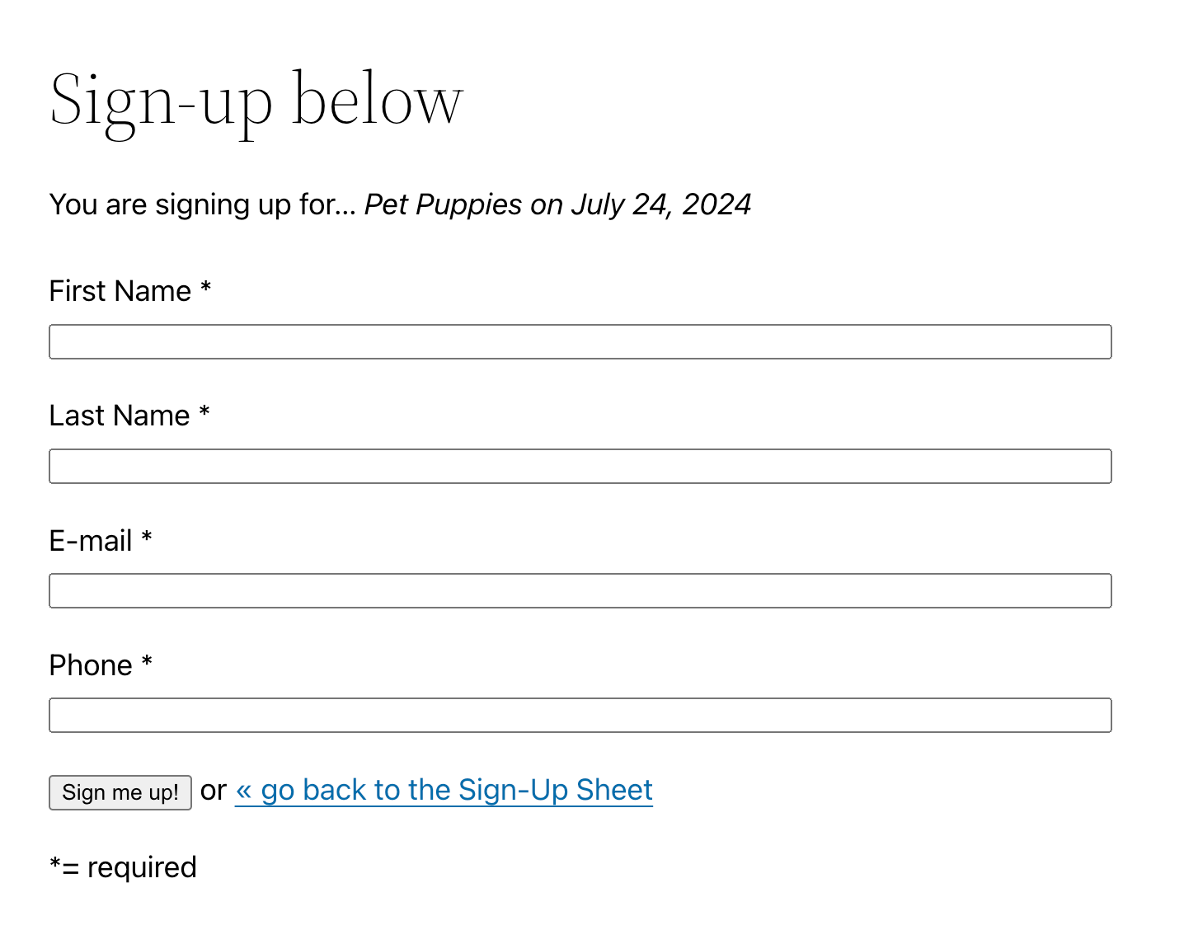The height and width of the screenshot is (930, 1184).
Task: Click the asterisk beside Last Name
Action: 204,412
